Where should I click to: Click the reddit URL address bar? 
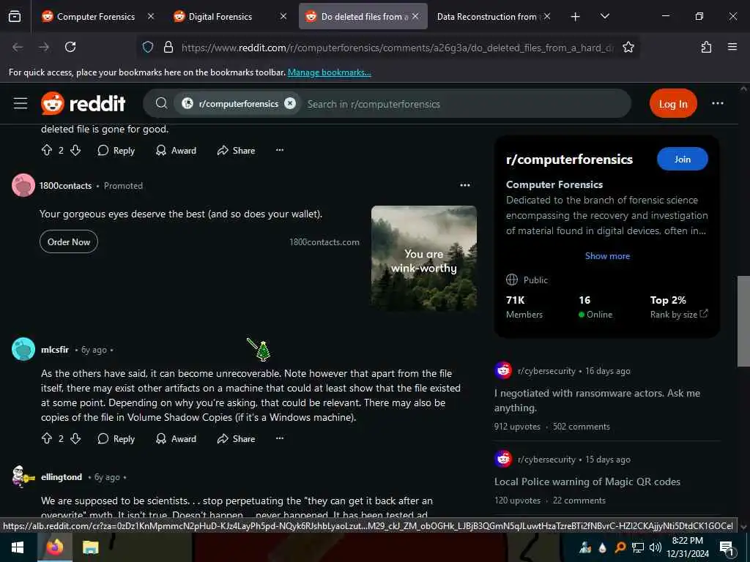click(397, 48)
